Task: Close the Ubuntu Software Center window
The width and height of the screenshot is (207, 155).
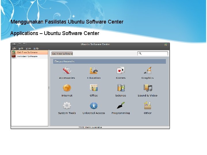Action: [x=14, y=44]
